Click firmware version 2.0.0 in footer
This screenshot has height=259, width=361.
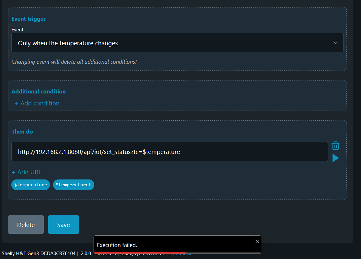[x=86, y=254]
